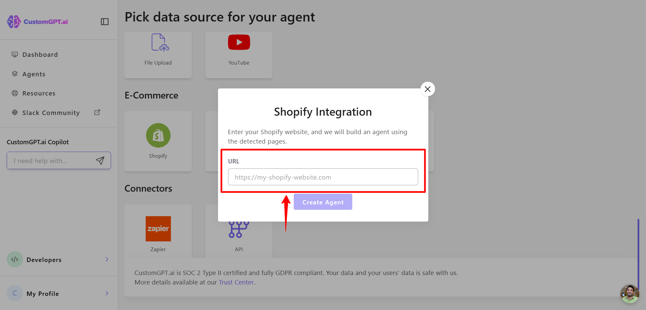Click the 'Shopify Integration' dialog title
Viewport: 646px width, 310px height.
[323, 112]
